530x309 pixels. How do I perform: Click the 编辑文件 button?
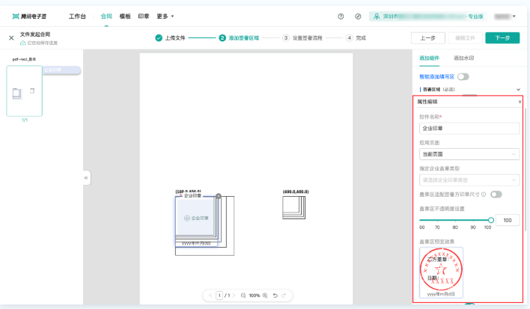point(465,38)
